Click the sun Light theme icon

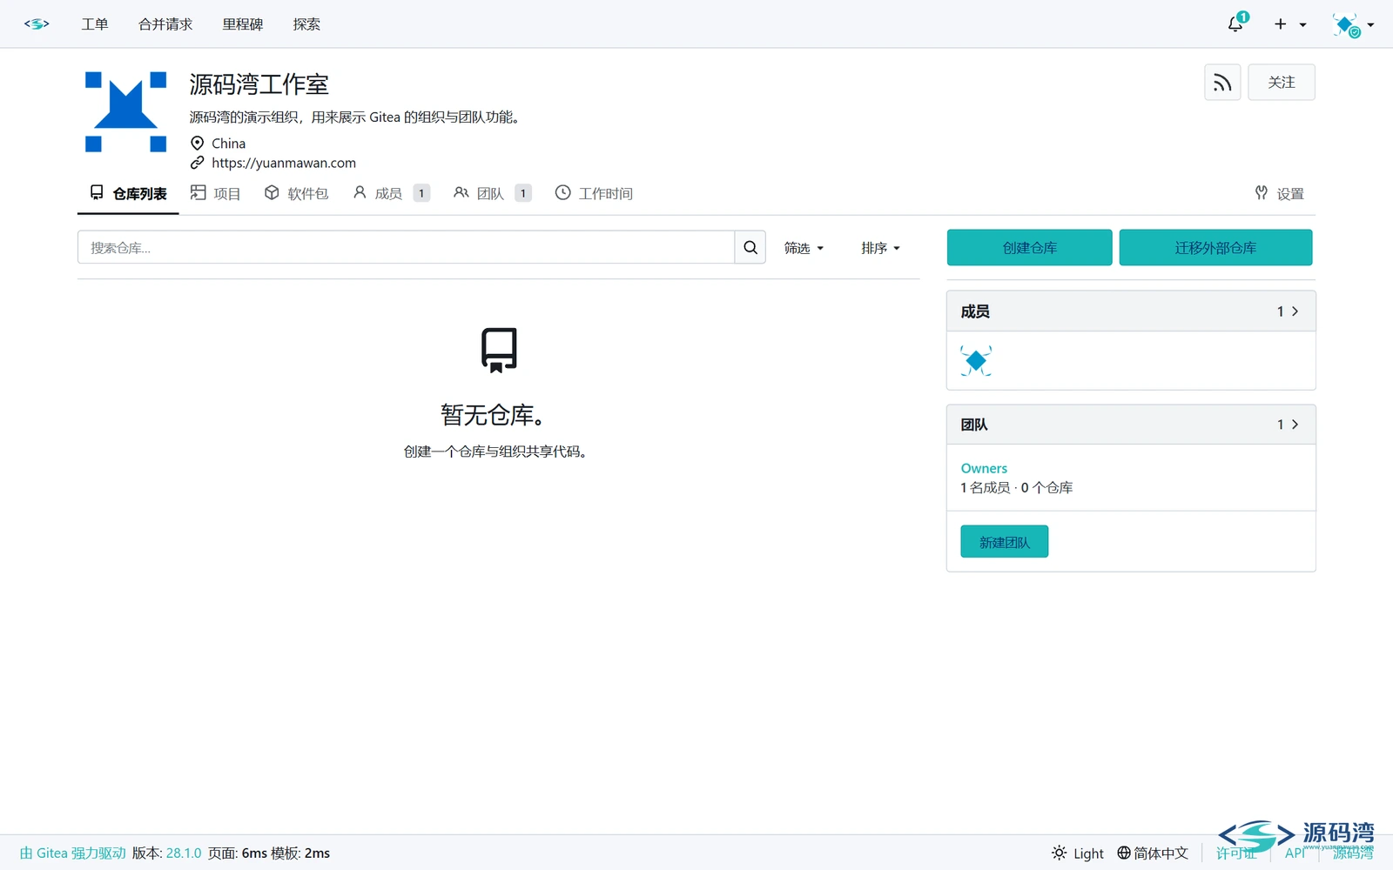point(1059,853)
